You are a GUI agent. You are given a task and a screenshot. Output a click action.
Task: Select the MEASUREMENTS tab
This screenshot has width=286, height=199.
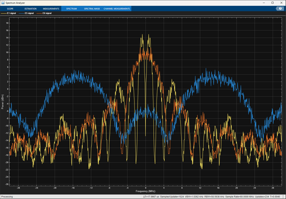[x=52, y=9]
